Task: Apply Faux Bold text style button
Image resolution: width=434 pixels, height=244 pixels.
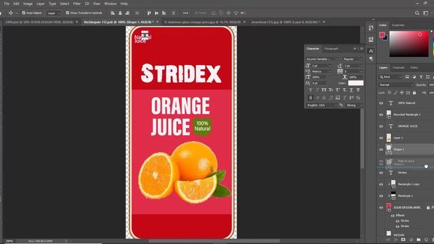Action: click(311, 90)
